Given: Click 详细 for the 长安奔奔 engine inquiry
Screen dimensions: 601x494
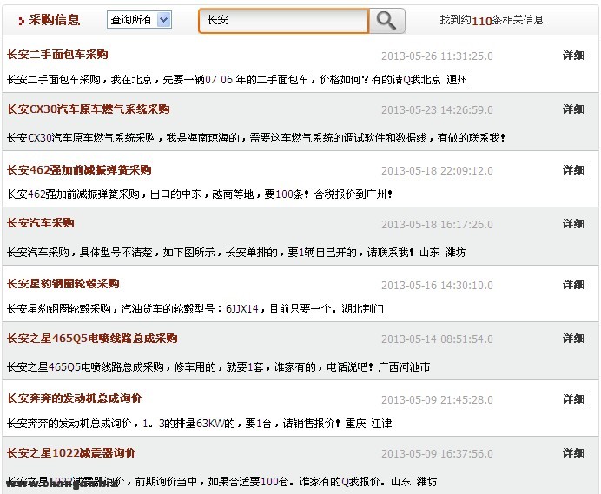Looking at the screenshot, I should [573, 399].
